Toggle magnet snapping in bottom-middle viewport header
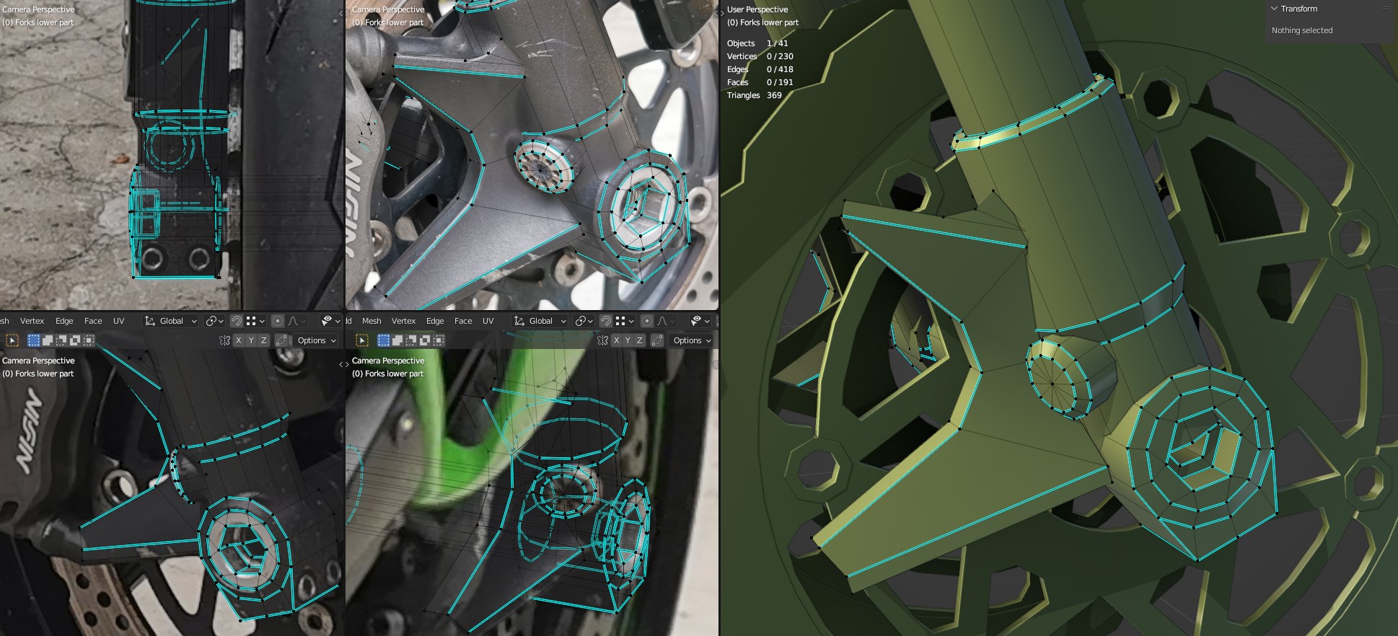The height and width of the screenshot is (636, 1398). [606, 321]
